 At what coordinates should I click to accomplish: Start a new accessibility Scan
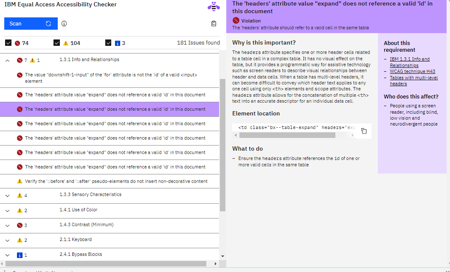point(31,23)
